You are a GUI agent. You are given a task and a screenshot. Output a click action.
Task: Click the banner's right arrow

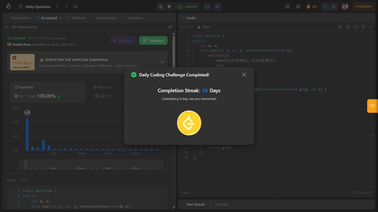(162, 62)
